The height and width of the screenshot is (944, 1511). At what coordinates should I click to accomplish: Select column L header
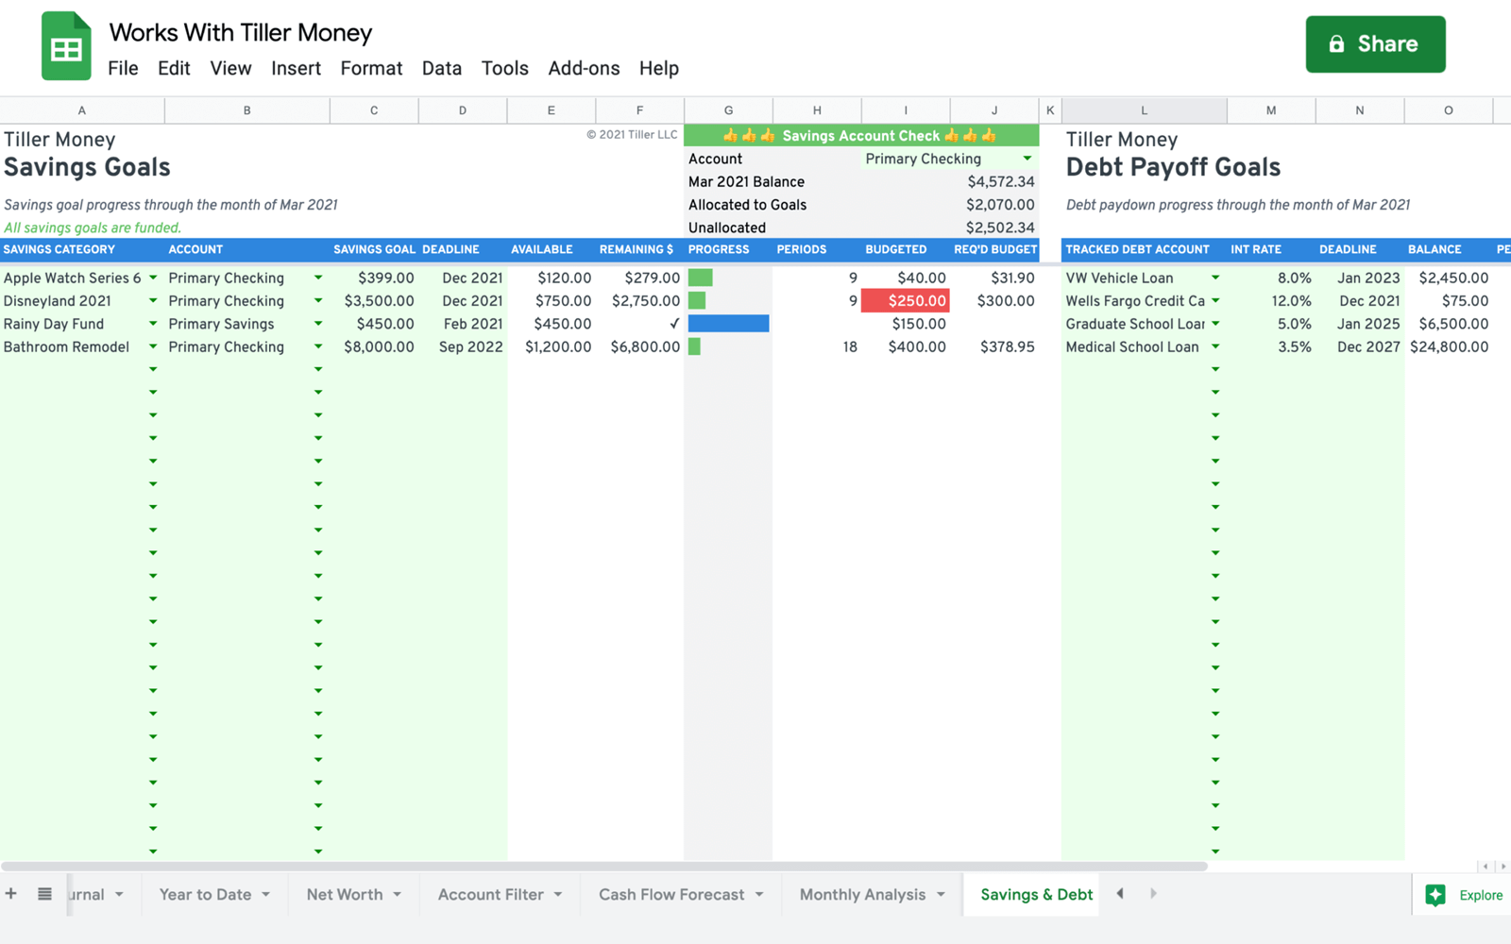[1144, 110]
